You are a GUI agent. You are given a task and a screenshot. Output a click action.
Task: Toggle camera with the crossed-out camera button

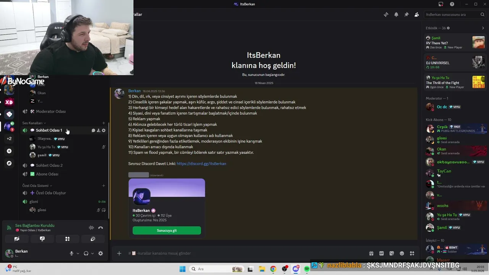tap(17, 239)
